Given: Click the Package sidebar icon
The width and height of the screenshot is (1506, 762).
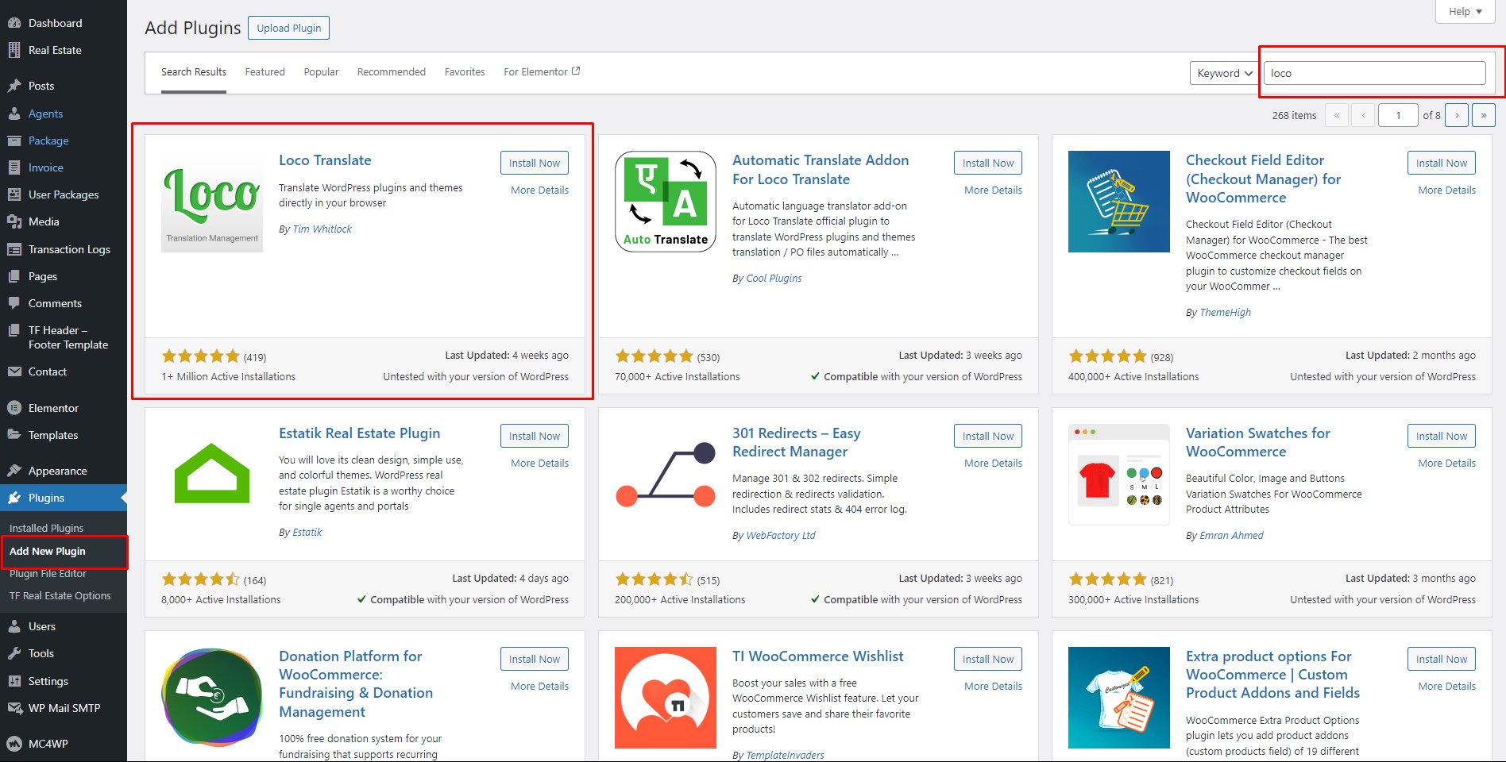Looking at the screenshot, I should pos(14,140).
